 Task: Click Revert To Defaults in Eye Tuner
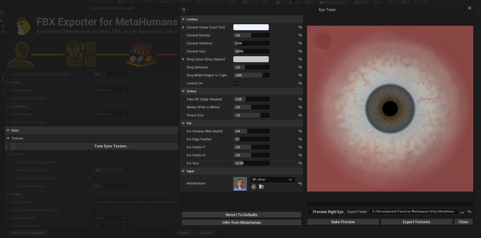[241, 215]
